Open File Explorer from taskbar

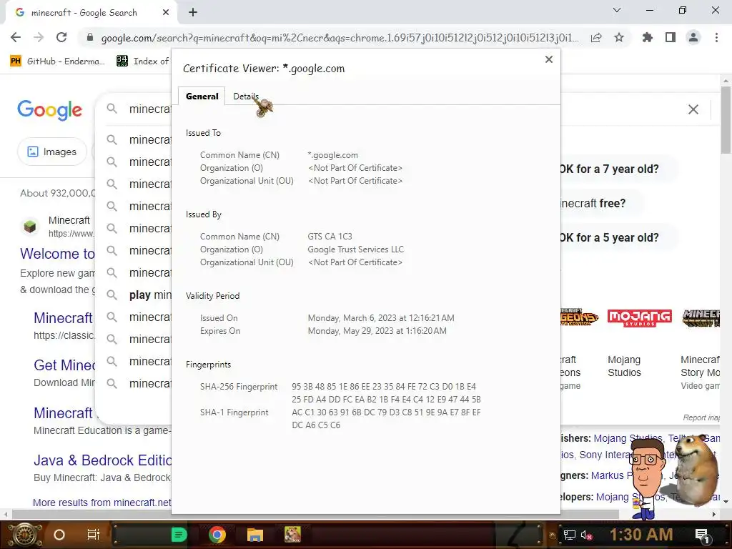click(255, 535)
